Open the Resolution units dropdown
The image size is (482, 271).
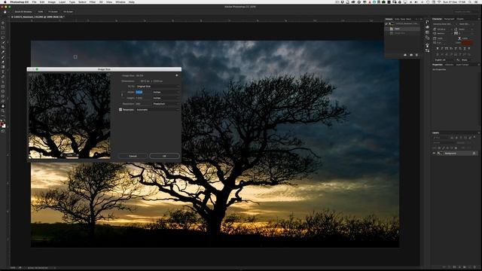pos(166,104)
